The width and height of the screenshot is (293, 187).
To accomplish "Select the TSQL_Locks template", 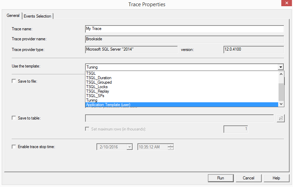I will tap(97, 87).
